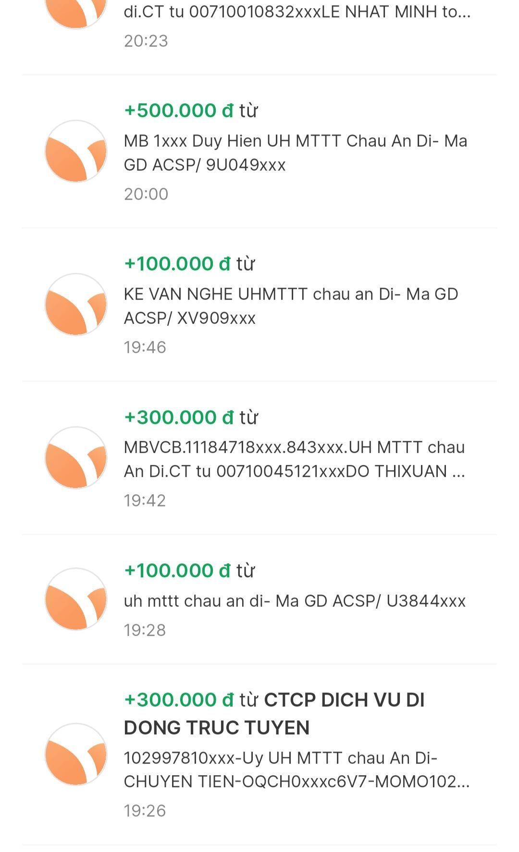Open the 'uh mttt chau an di' description
519x852 pixels.
(x=295, y=601)
